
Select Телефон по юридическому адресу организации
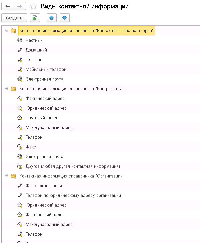tap(73, 195)
